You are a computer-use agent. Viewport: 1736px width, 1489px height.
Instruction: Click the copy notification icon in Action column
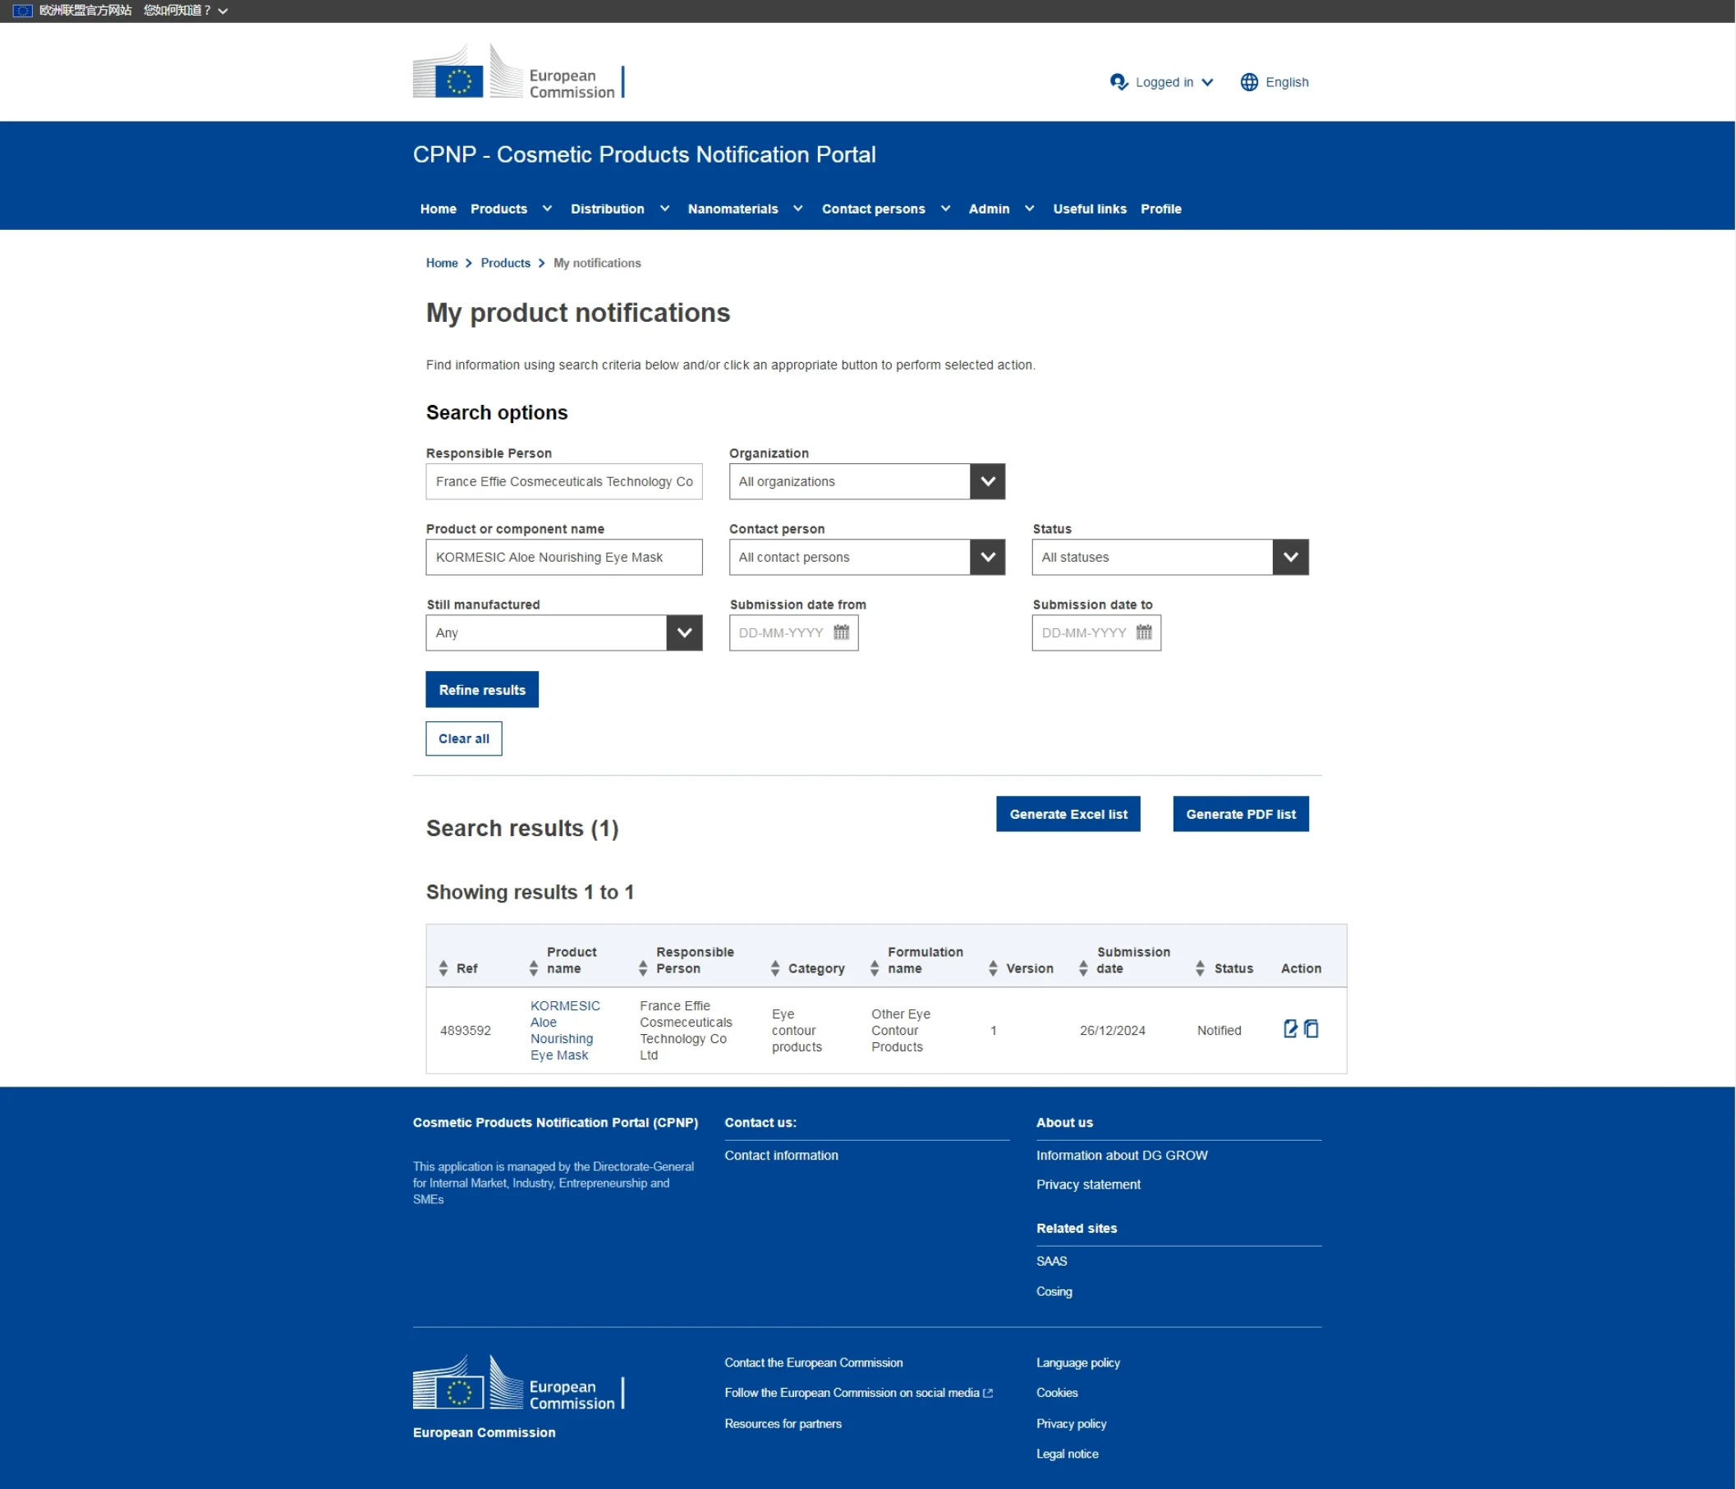tap(1311, 1028)
